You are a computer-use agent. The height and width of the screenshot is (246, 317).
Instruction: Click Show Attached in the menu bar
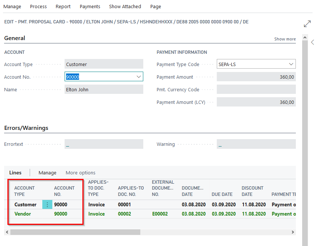(x=125, y=6)
